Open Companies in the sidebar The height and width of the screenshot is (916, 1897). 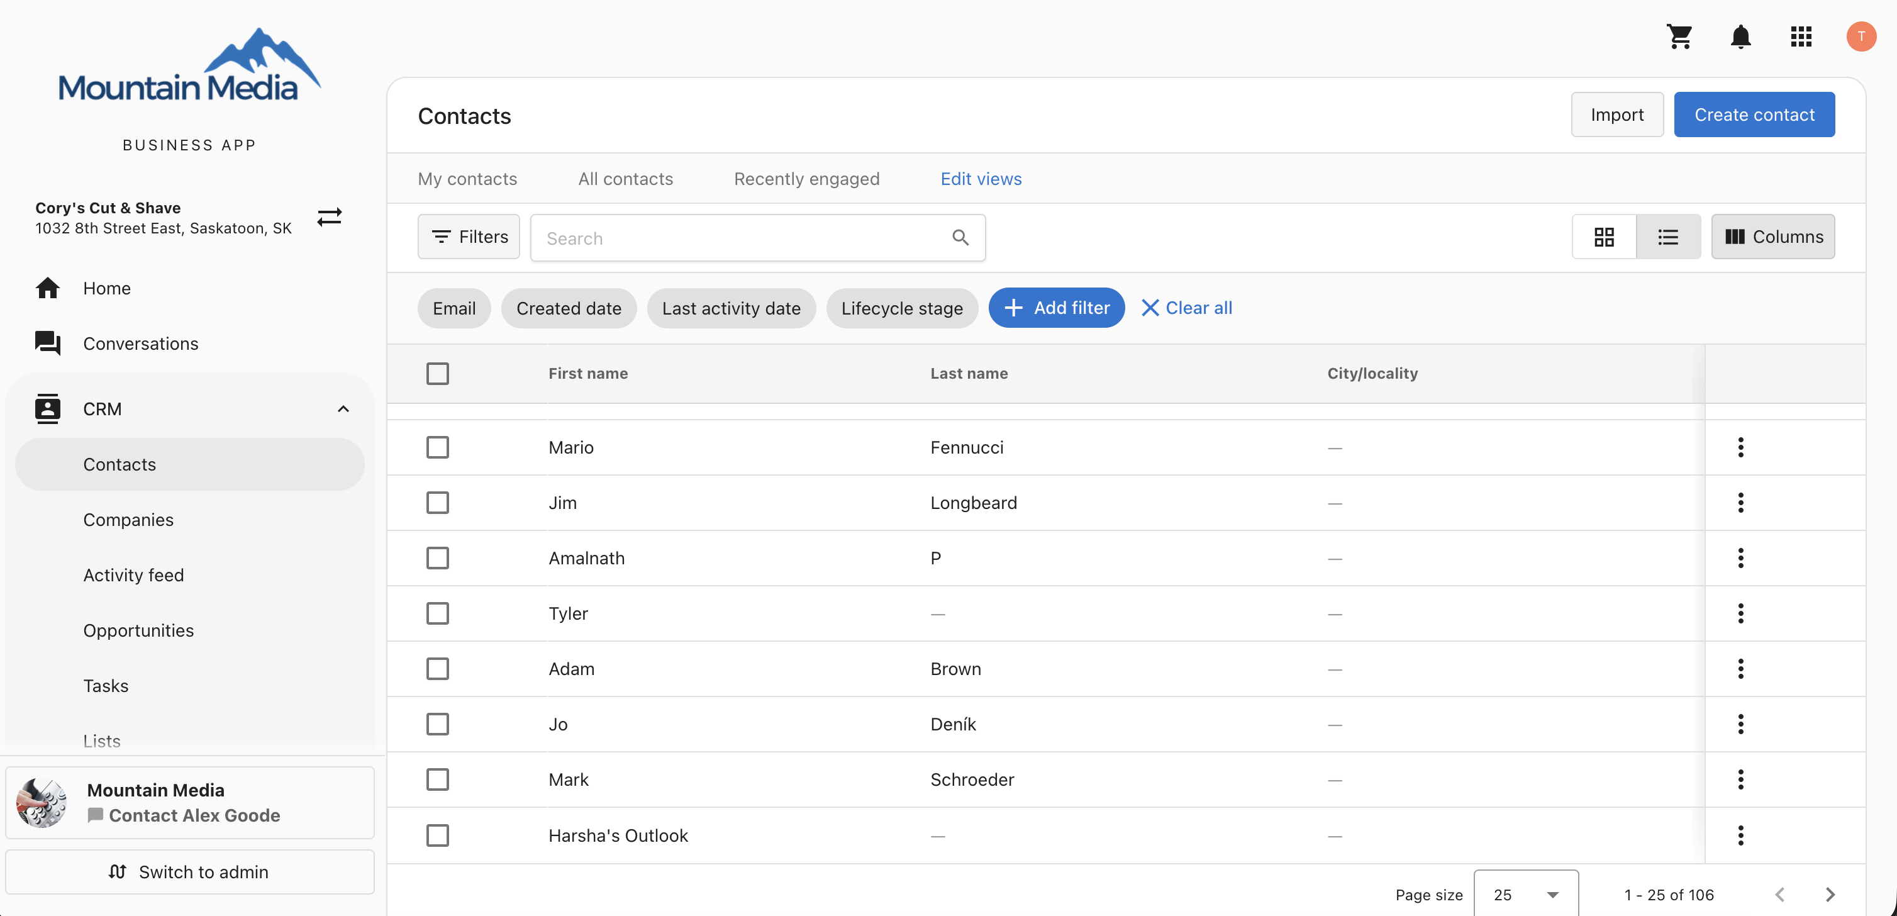click(x=128, y=519)
